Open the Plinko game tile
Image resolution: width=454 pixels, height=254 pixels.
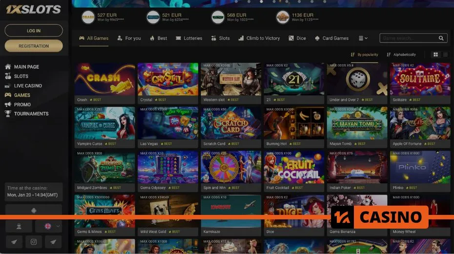pyautogui.click(x=420, y=171)
